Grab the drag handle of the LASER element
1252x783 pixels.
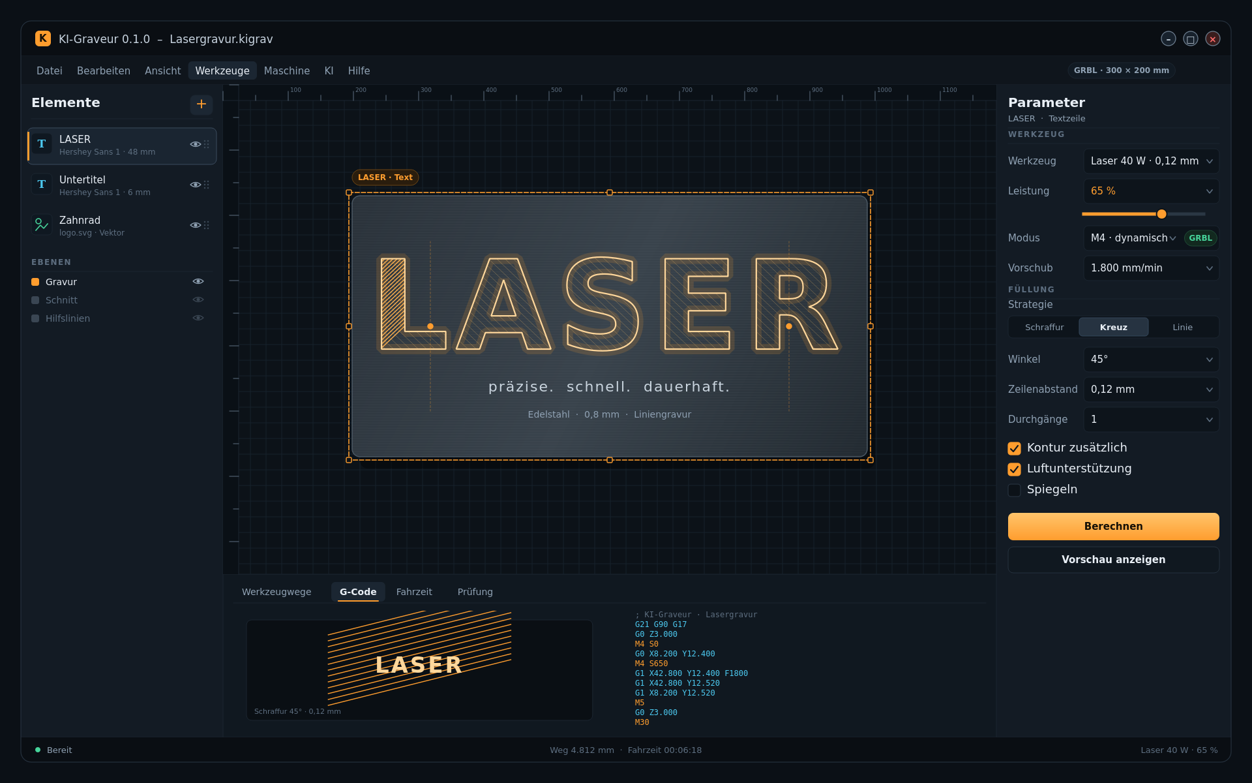click(207, 145)
